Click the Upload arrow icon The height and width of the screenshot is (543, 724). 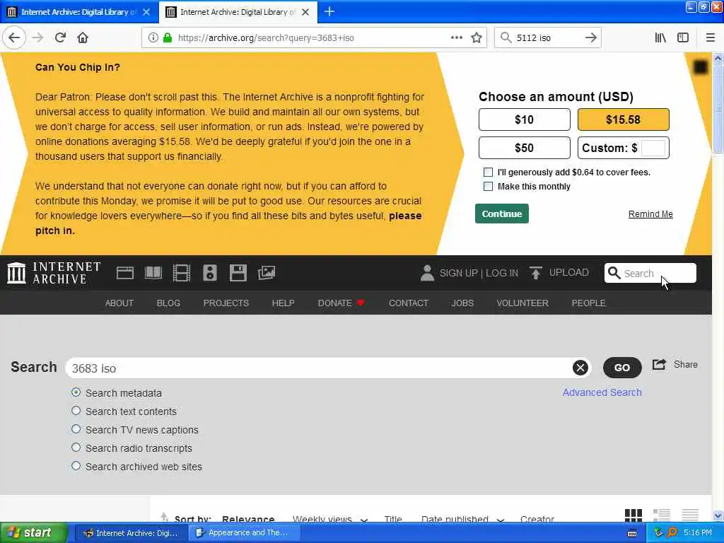(536, 273)
